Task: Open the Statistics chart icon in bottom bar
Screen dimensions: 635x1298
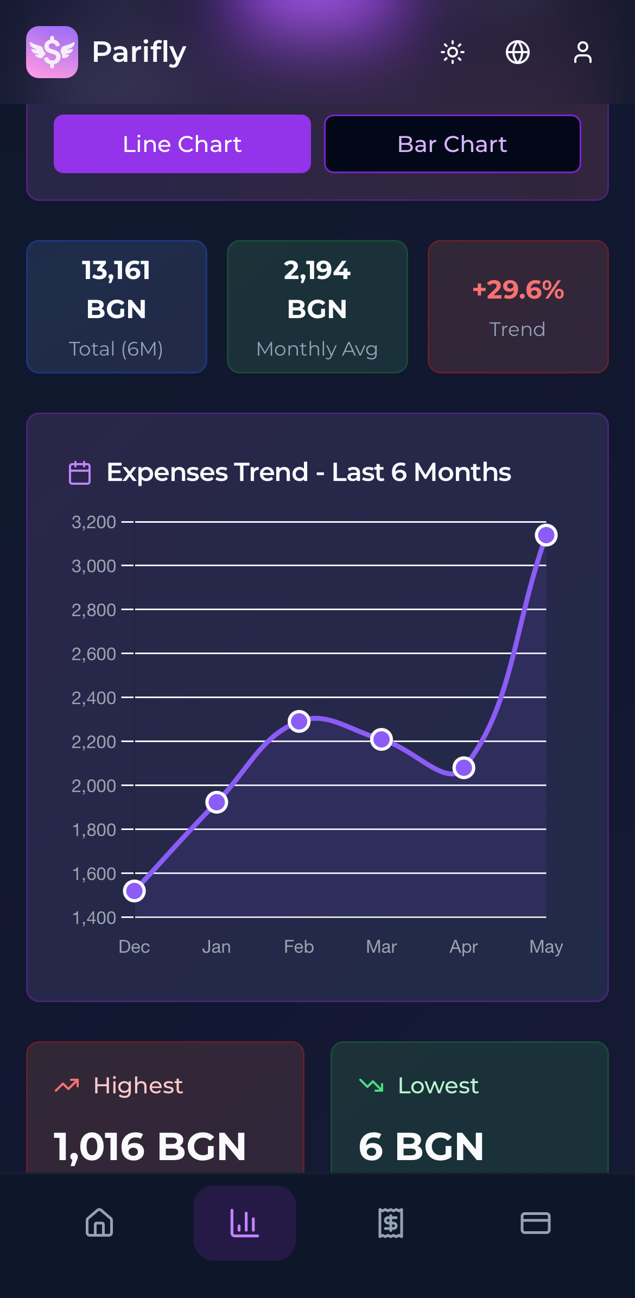Action: pos(245,1223)
